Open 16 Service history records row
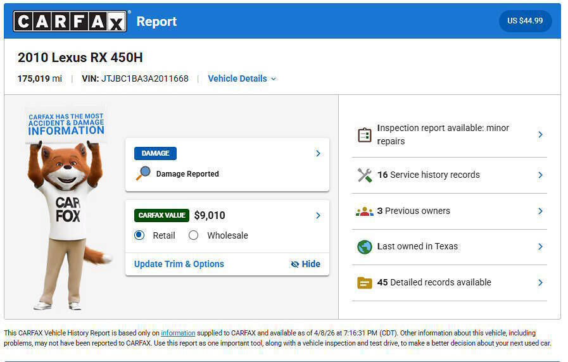568x362 pixels. coord(449,175)
